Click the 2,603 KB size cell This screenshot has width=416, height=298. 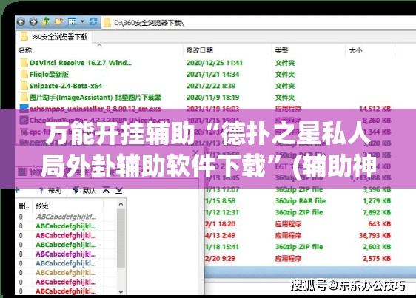pyautogui.click(x=377, y=247)
